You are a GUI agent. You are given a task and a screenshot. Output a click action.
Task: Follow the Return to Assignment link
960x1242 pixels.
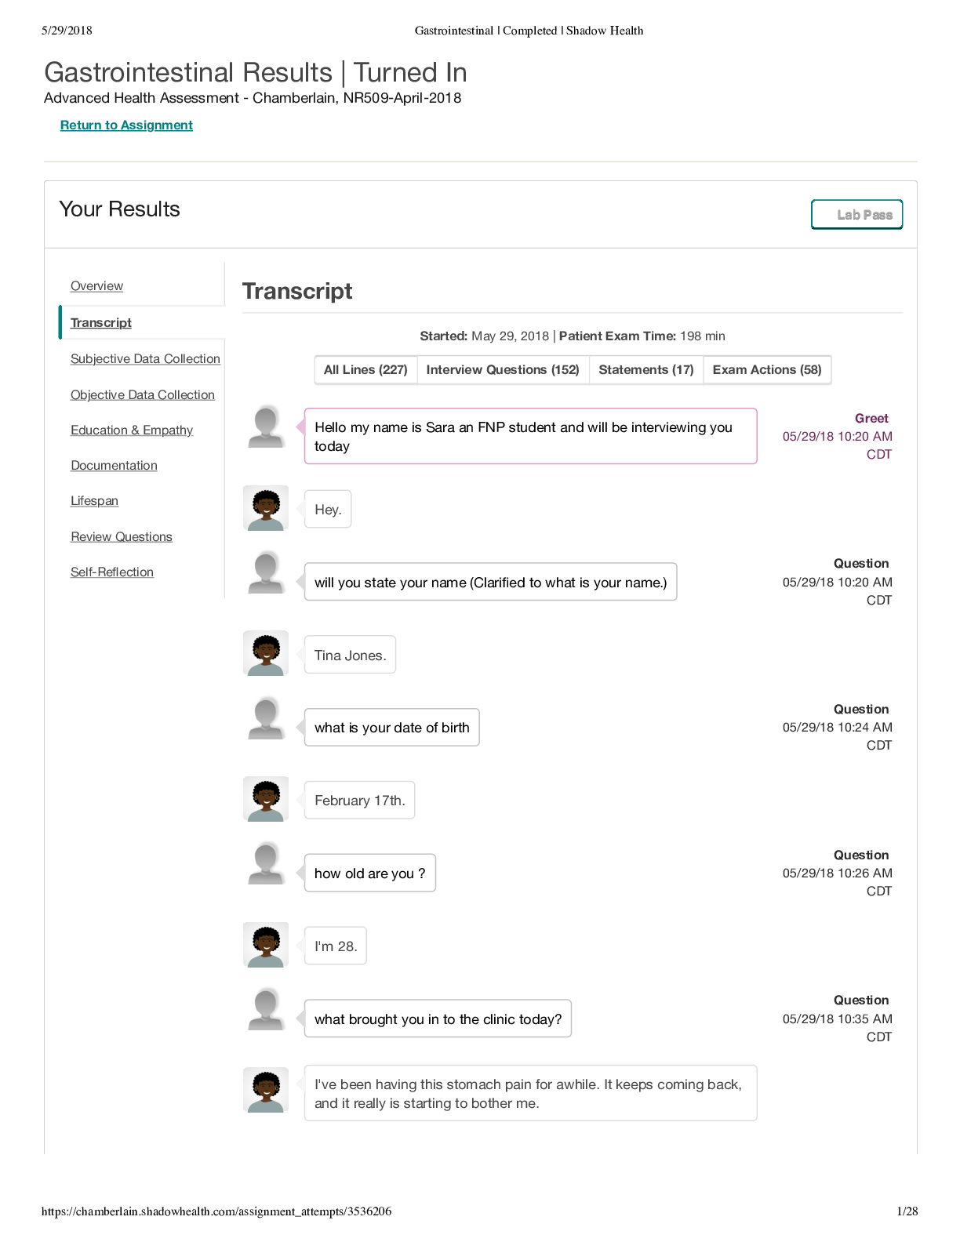pos(126,125)
